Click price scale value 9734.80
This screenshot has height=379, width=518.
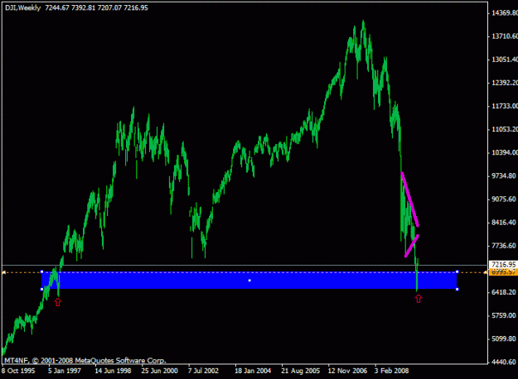504,175
